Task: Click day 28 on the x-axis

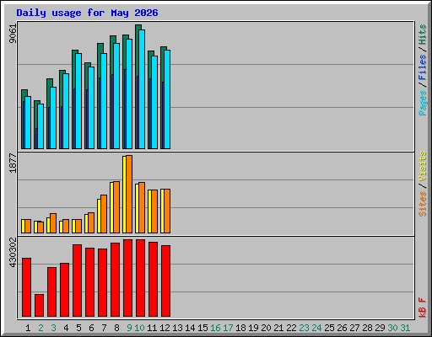Action: 367,328
